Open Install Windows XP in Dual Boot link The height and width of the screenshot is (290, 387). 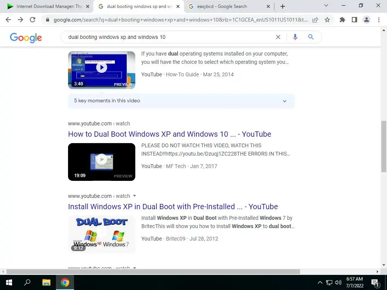point(173,207)
